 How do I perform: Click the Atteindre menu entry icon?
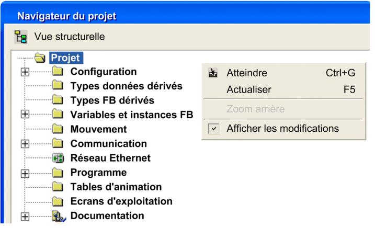213,73
